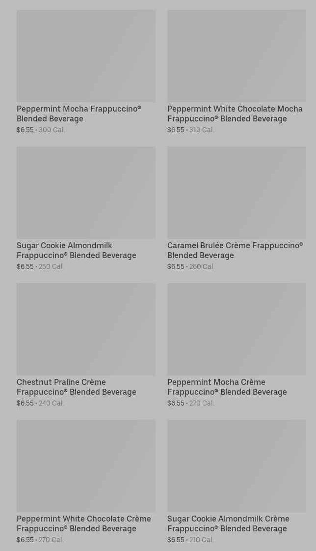
Task: Open Chestnut Praline Crème Frappuccino title link
Action: (x=76, y=387)
